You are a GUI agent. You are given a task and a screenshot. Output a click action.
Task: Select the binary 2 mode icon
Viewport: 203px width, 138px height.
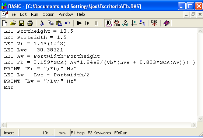[125, 23]
